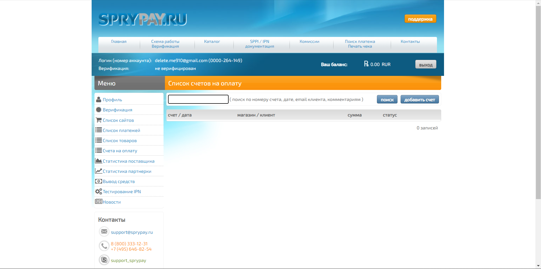Click the line chart icon for Статистика партнерки
The image size is (541, 269).
click(x=99, y=171)
